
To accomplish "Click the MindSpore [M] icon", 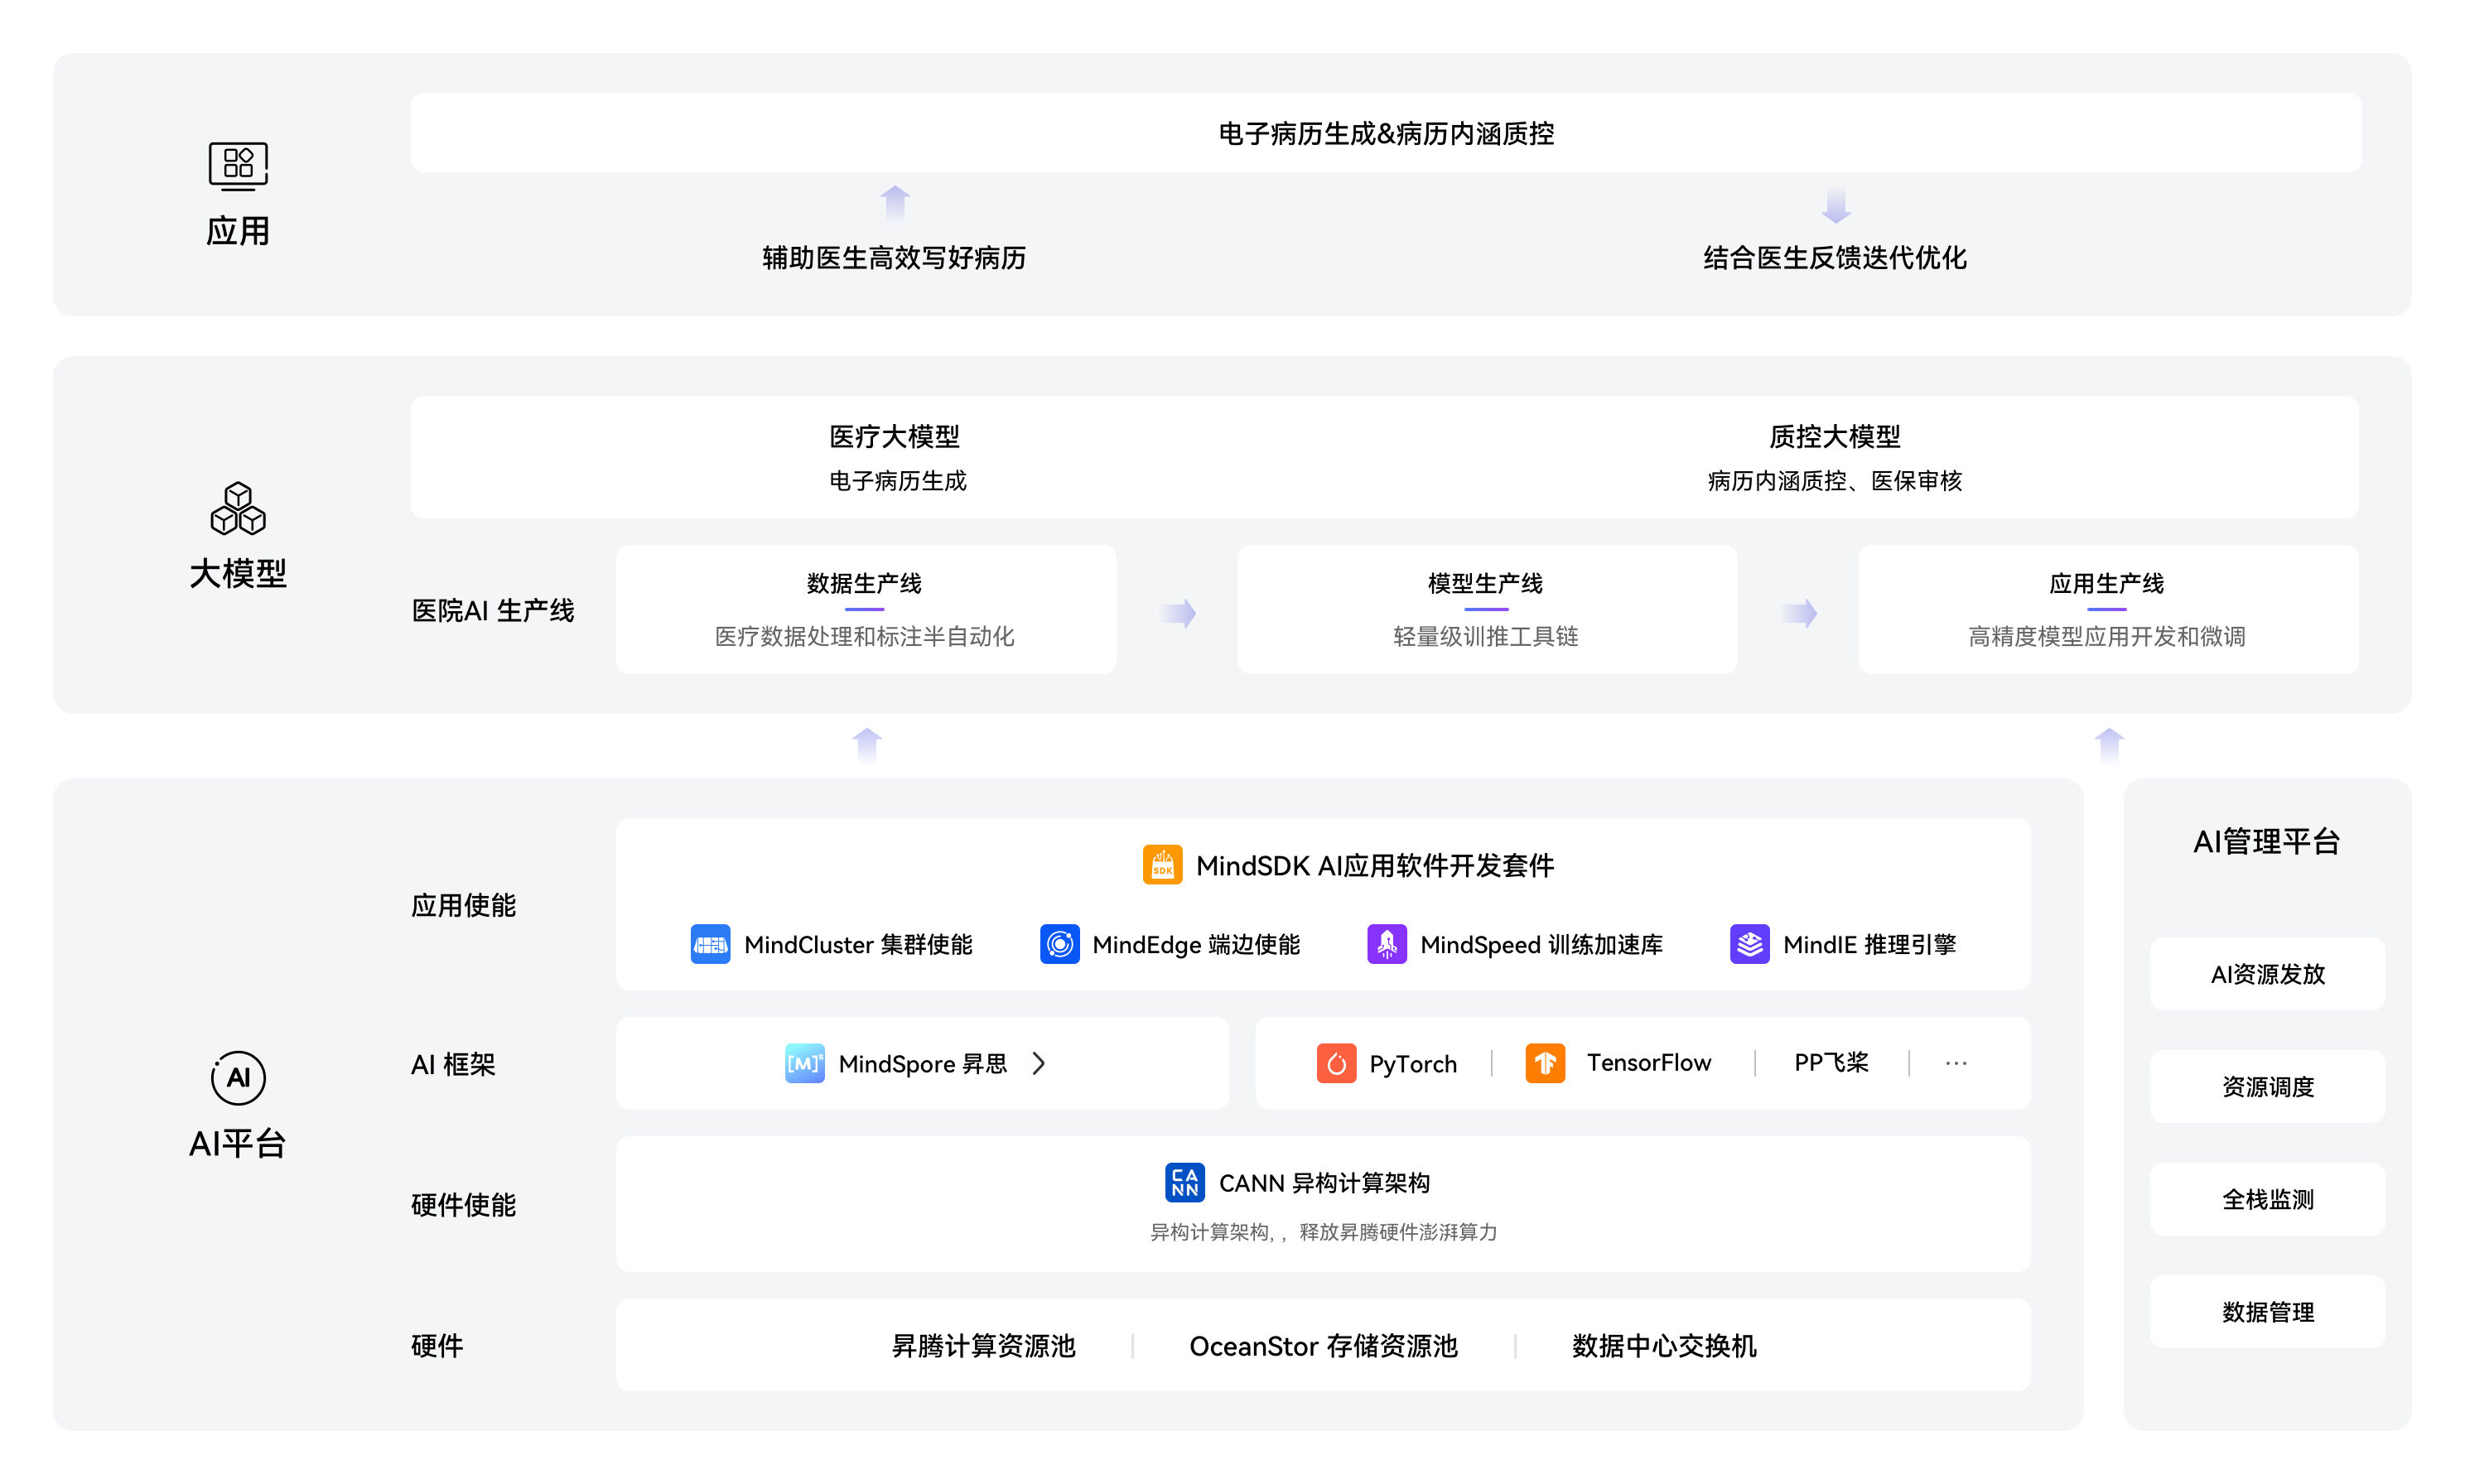I will pyautogui.click(x=804, y=1063).
